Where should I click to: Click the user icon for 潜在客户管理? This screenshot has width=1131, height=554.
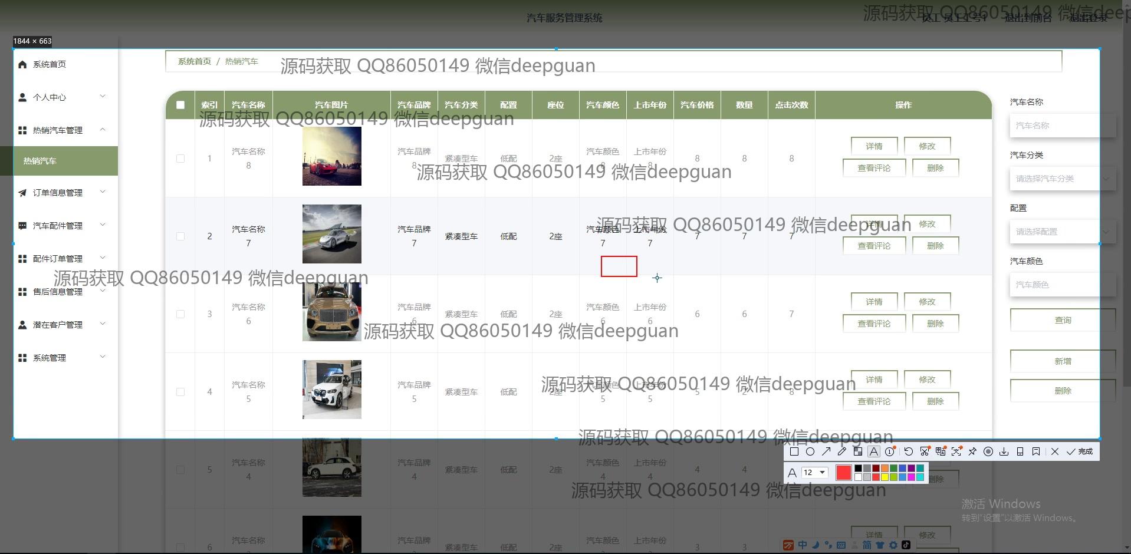point(22,325)
